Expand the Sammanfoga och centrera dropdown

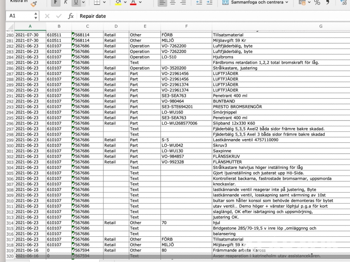pos(287,3)
